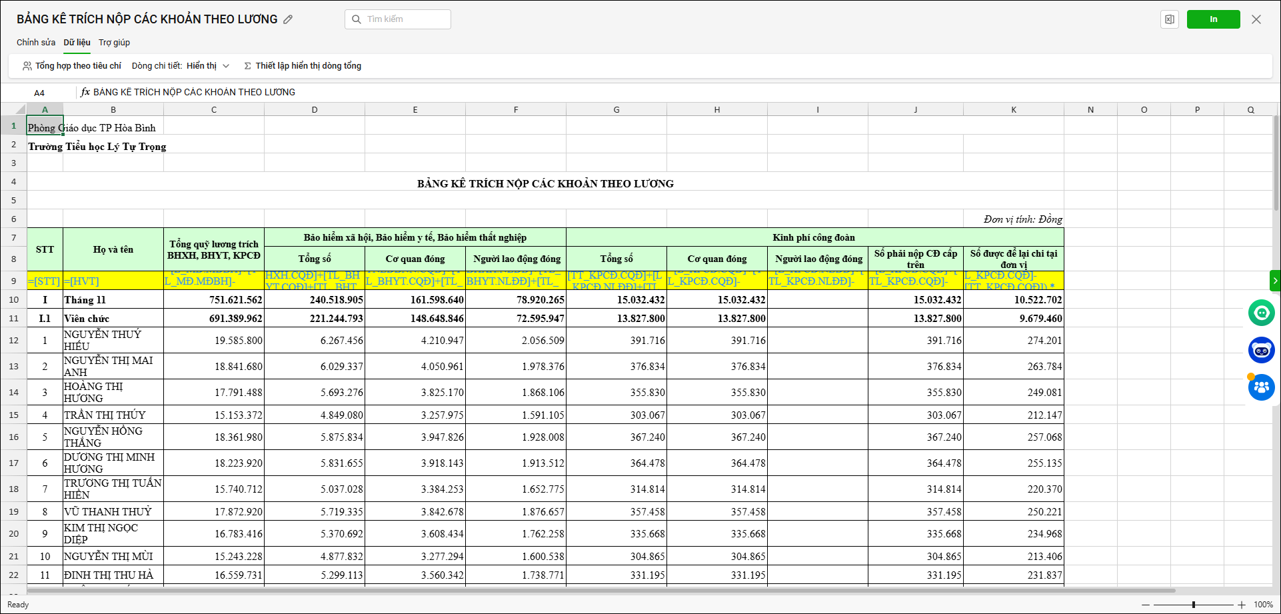Click the green 'In' print button

click(x=1213, y=19)
